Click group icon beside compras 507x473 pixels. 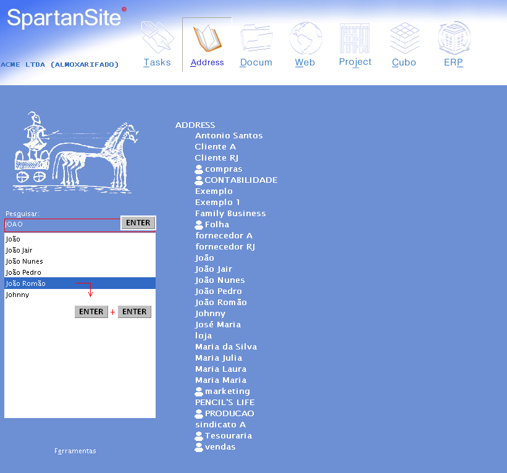click(x=199, y=169)
